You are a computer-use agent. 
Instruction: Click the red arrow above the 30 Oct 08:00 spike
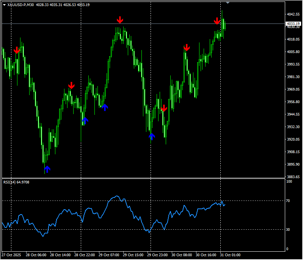tap(187, 48)
